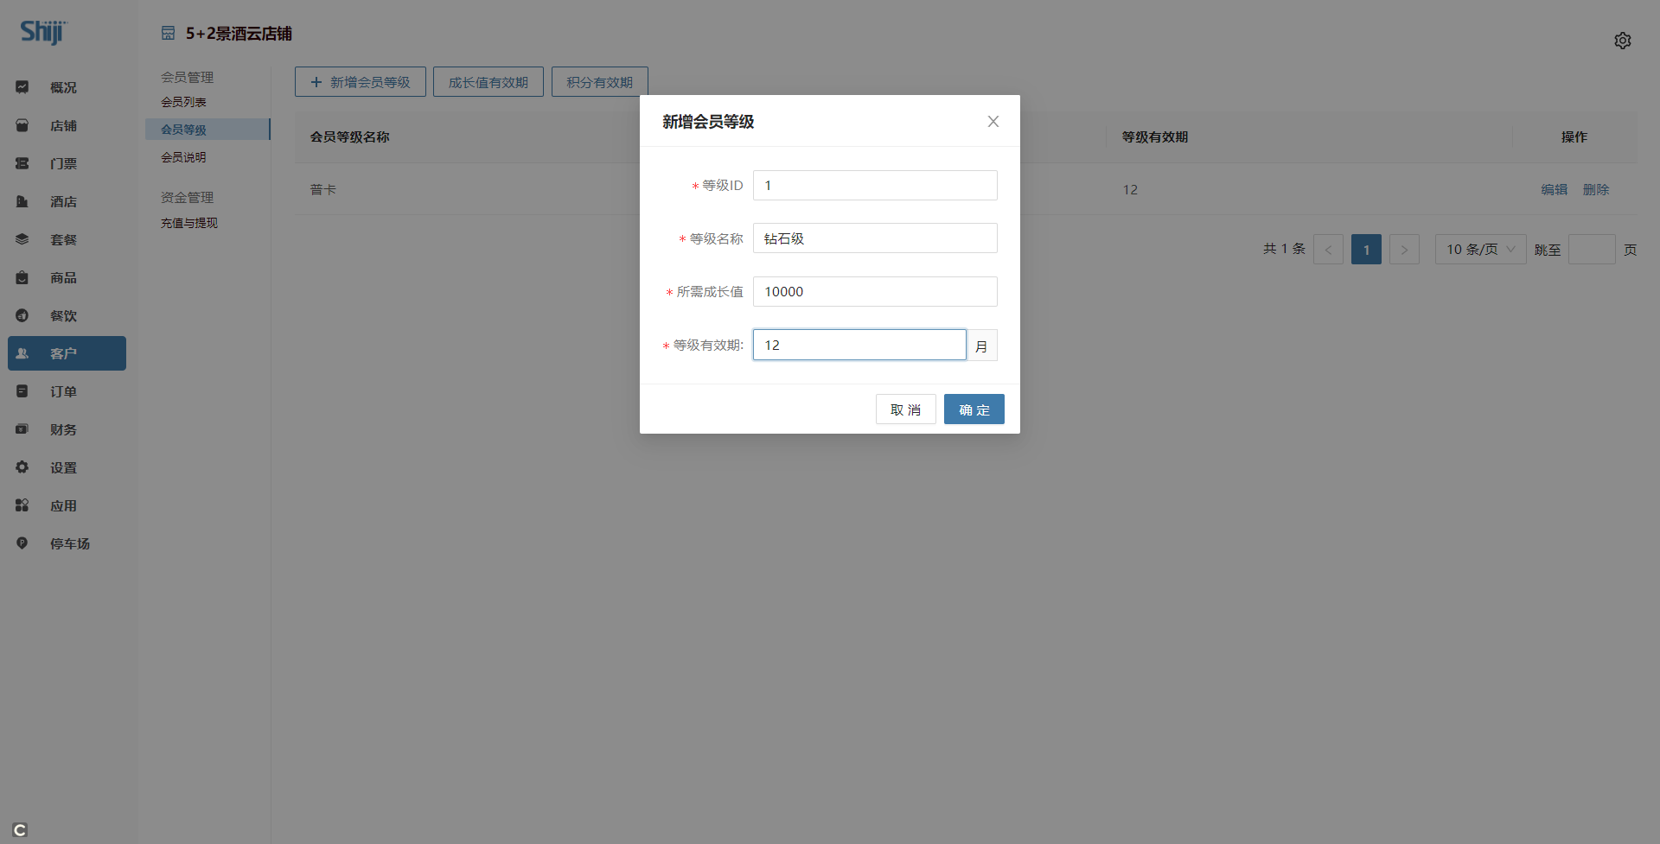
Task: Click the 设置 settings sidebar icon
Action: (22, 467)
